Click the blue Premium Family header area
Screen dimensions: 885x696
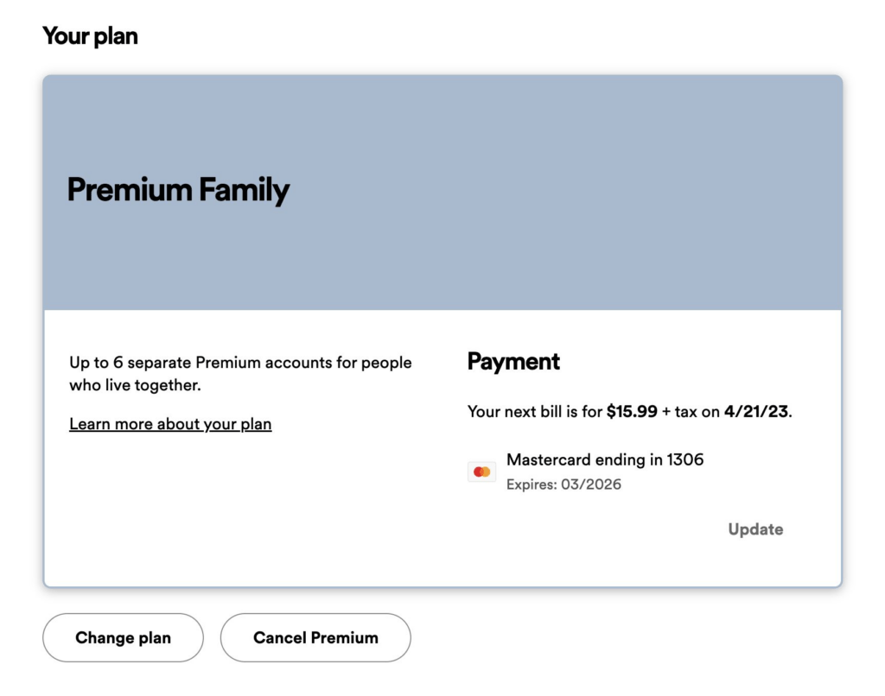[x=442, y=193]
